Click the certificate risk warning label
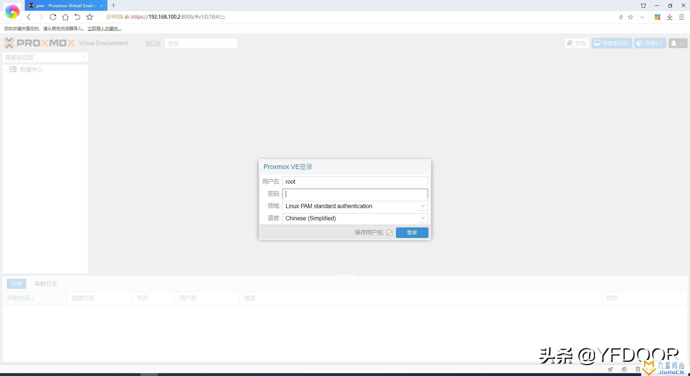The image size is (690, 376). tap(115, 17)
